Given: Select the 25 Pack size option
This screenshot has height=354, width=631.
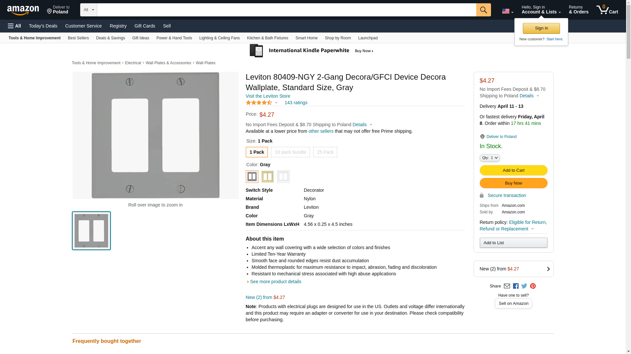Looking at the screenshot, I should (x=325, y=152).
